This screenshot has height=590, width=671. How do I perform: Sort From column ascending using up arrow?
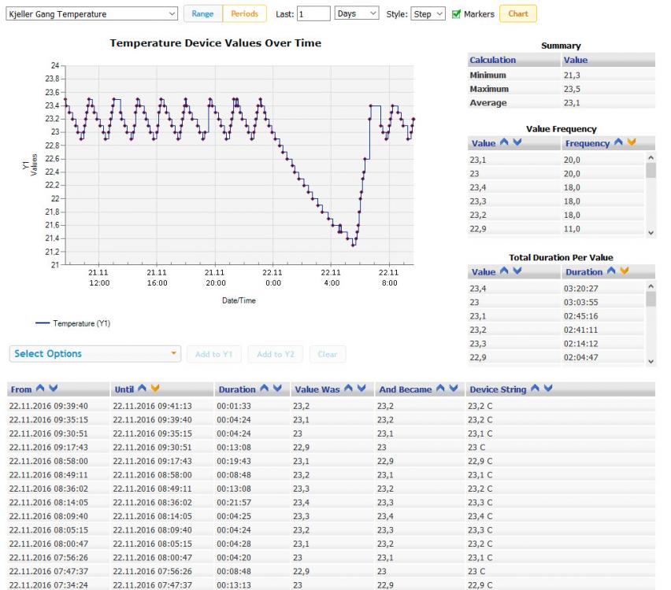pos(39,389)
